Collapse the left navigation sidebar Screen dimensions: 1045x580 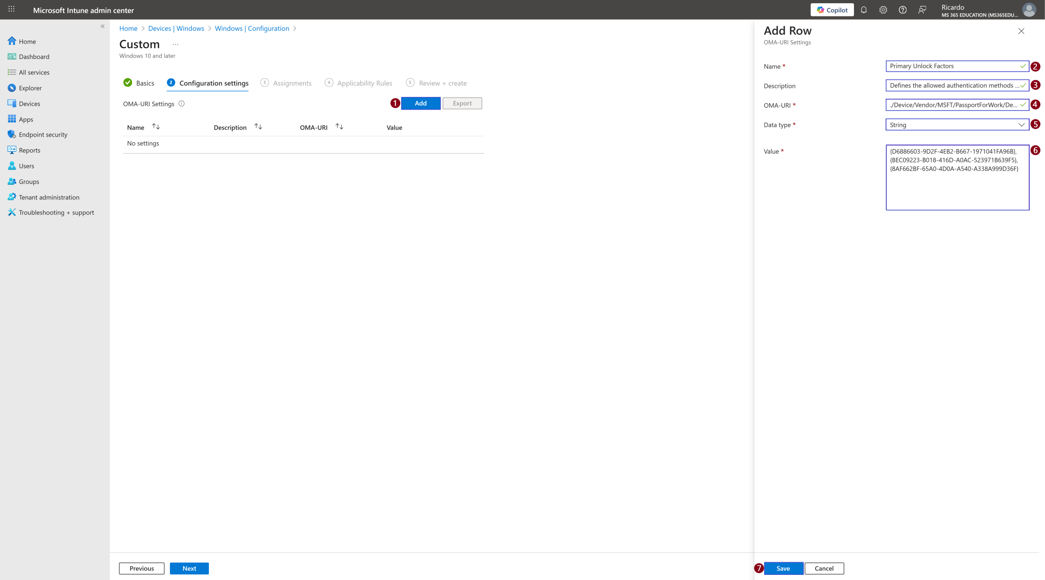(103, 26)
